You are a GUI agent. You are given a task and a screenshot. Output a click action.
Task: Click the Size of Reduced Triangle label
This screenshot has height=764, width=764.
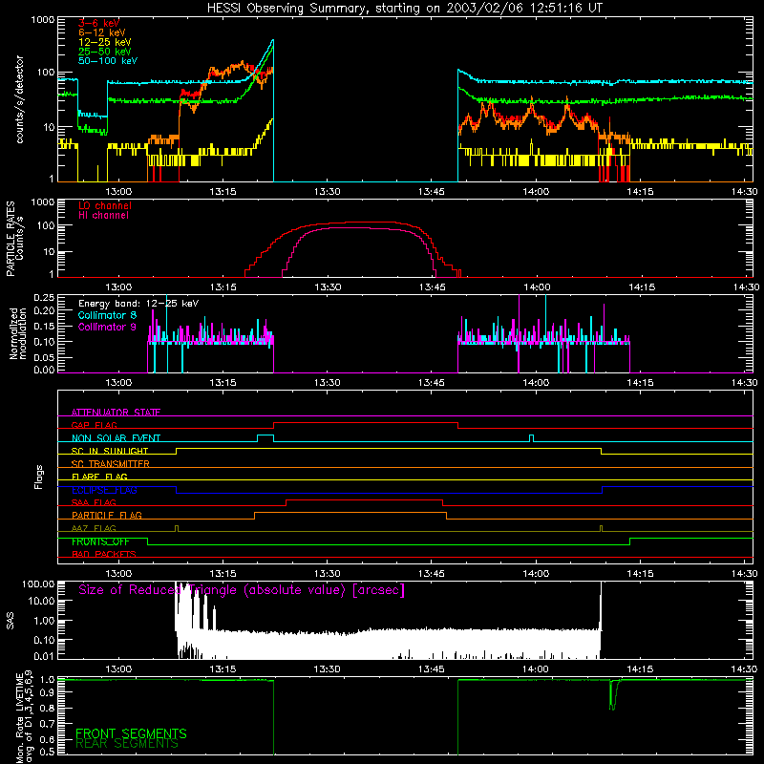[x=242, y=590]
